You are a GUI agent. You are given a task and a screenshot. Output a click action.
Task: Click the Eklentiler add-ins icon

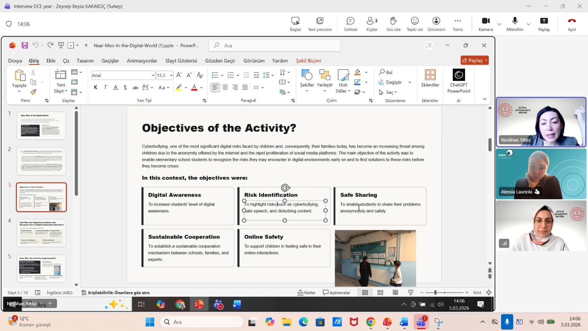[430, 75]
